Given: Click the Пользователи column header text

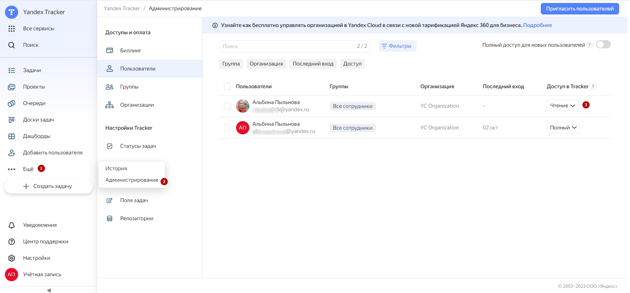Looking at the screenshot, I should point(254,86).
